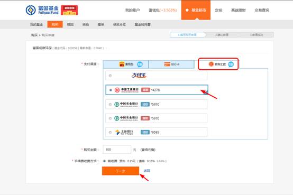Viewport: 293px width, 195px height.
Task: Select the 银行卡 bank card payment tab
Action: click(x=171, y=64)
